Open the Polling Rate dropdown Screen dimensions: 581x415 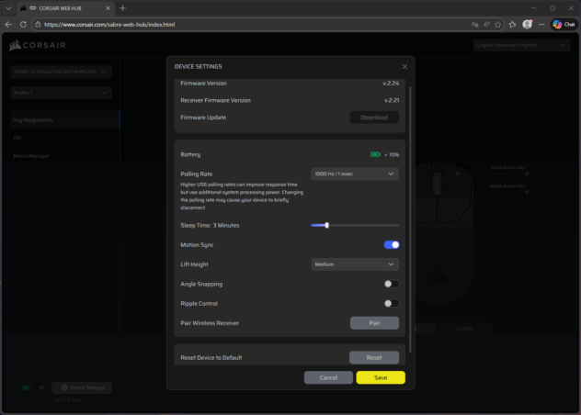[355, 174]
